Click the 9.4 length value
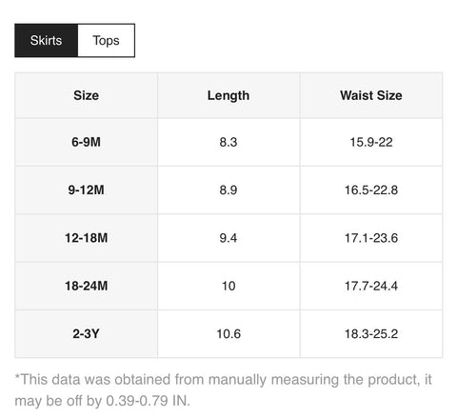This screenshot has height=418, width=457. tap(228, 238)
